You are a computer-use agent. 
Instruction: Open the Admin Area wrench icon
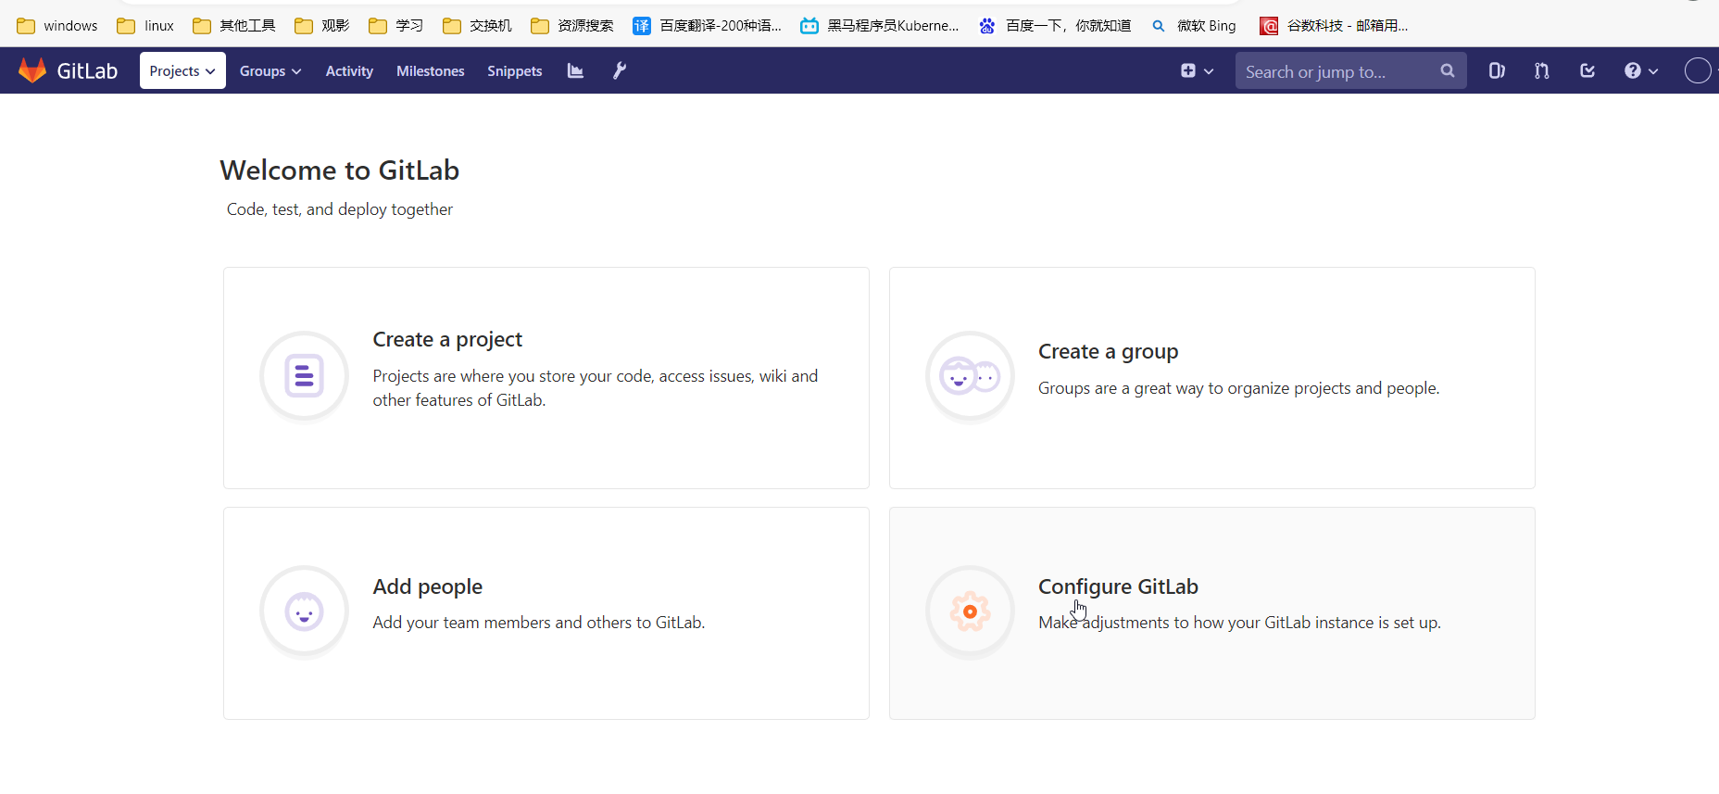coord(620,70)
